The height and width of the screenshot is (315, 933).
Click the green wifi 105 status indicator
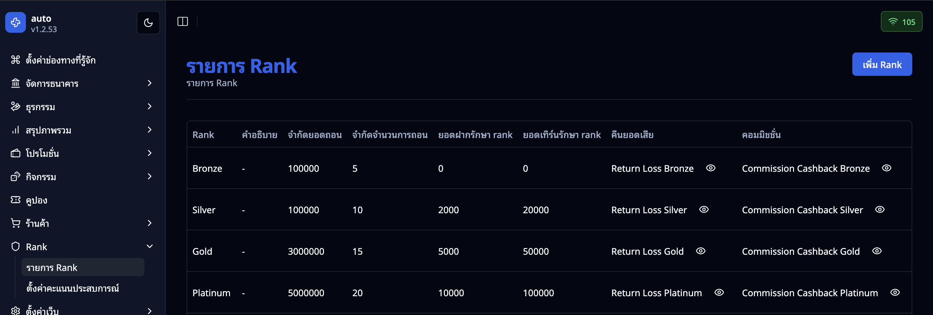(902, 21)
